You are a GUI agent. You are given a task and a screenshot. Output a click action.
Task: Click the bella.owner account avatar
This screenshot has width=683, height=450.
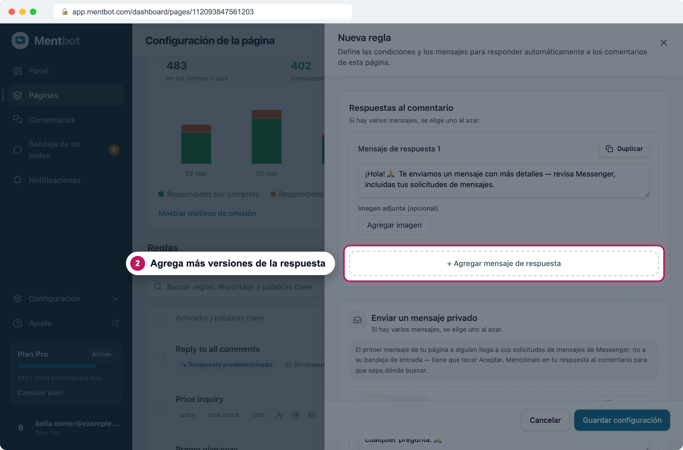[21, 428]
